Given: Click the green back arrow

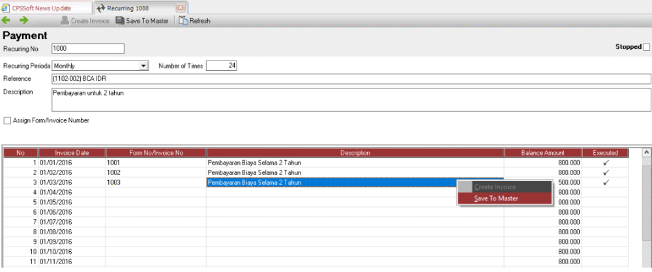Looking at the screenshot, I should click(7, 21).
